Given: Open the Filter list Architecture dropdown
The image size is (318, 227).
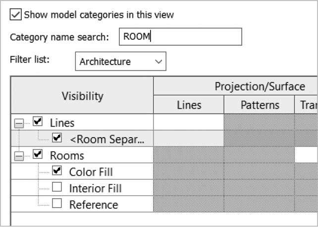Looking at the screenshot, I should [x=121, y=62].
